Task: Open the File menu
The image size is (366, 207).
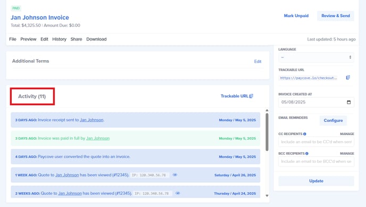Action: [13, 39]
